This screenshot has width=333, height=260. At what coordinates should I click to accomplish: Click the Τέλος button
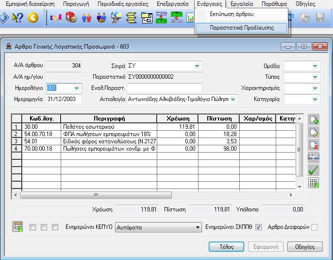pyautogui.click(x=226, y=246)
